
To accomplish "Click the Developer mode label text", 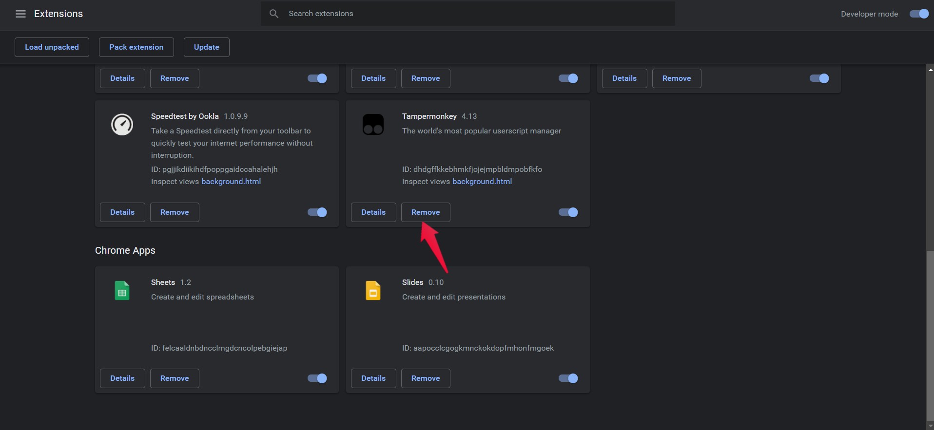I will [x=869, y=14].
